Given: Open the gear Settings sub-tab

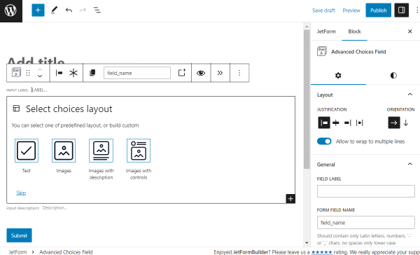Looking at the screenshot, I should point(338,76).
